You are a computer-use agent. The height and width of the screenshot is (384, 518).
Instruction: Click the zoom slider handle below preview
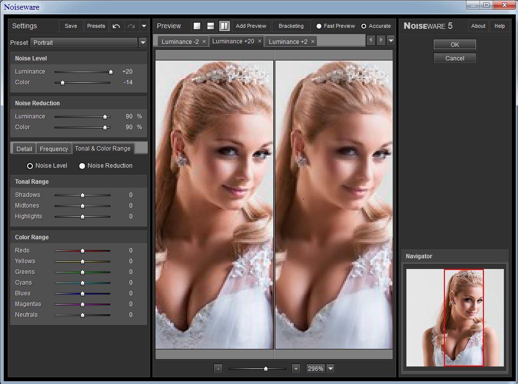point(266,368)
